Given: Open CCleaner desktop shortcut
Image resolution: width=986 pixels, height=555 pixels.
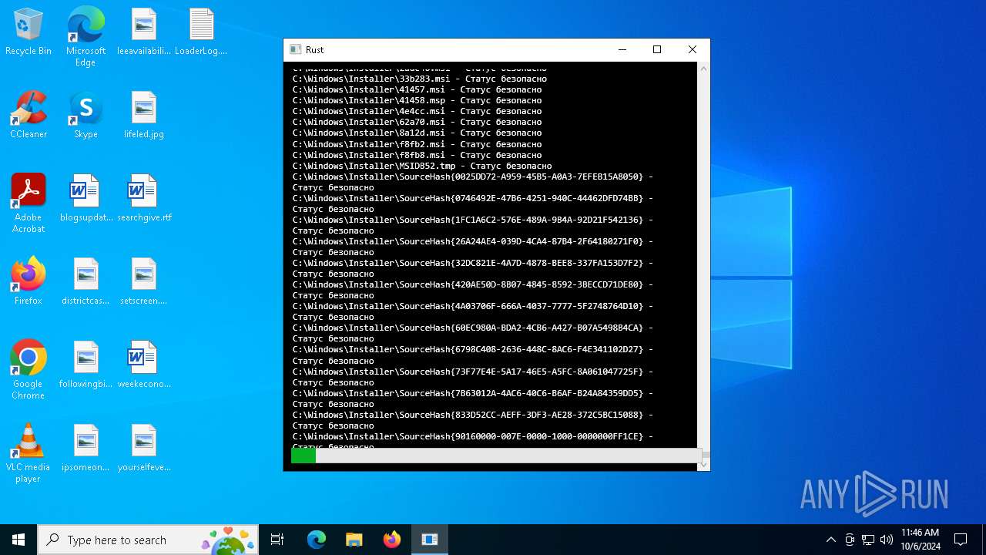Looking at the screenshot, I should [x=29, y=116].
